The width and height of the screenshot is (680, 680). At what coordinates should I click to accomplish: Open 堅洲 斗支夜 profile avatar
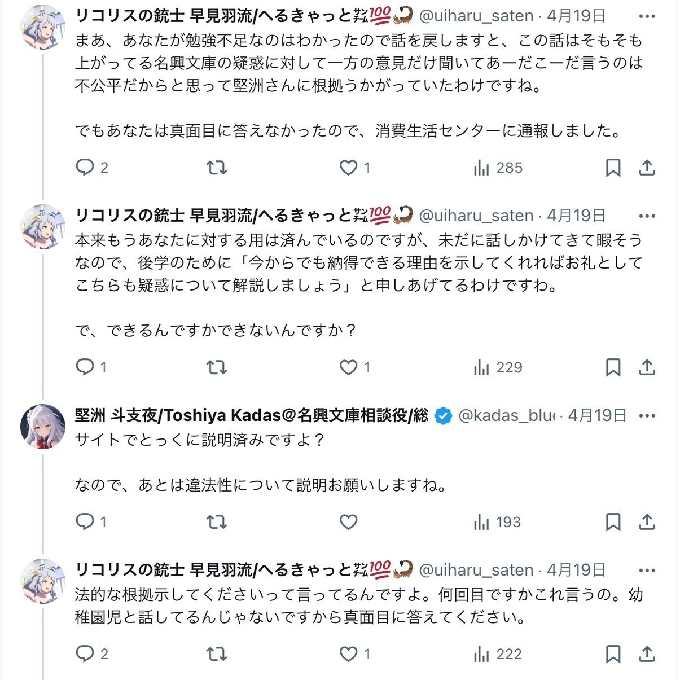[43, 427]
